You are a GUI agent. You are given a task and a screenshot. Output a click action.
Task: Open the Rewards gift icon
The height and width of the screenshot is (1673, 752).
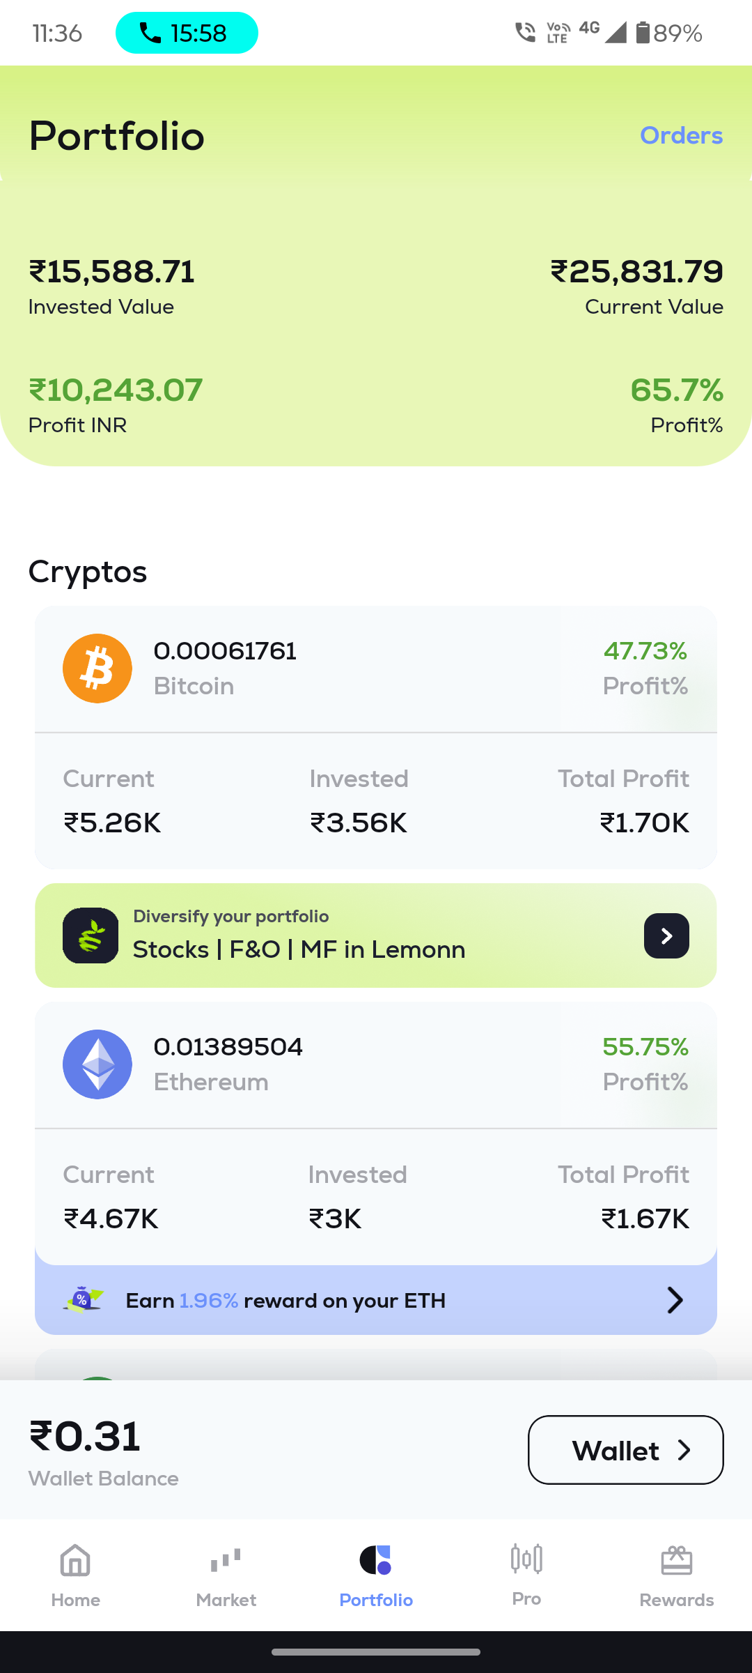click(676, 1561)
